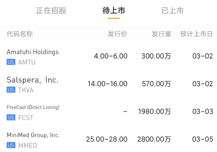Click the US badge beside TKVA
This screenshot has height=152, width=217.
point(11,90)
